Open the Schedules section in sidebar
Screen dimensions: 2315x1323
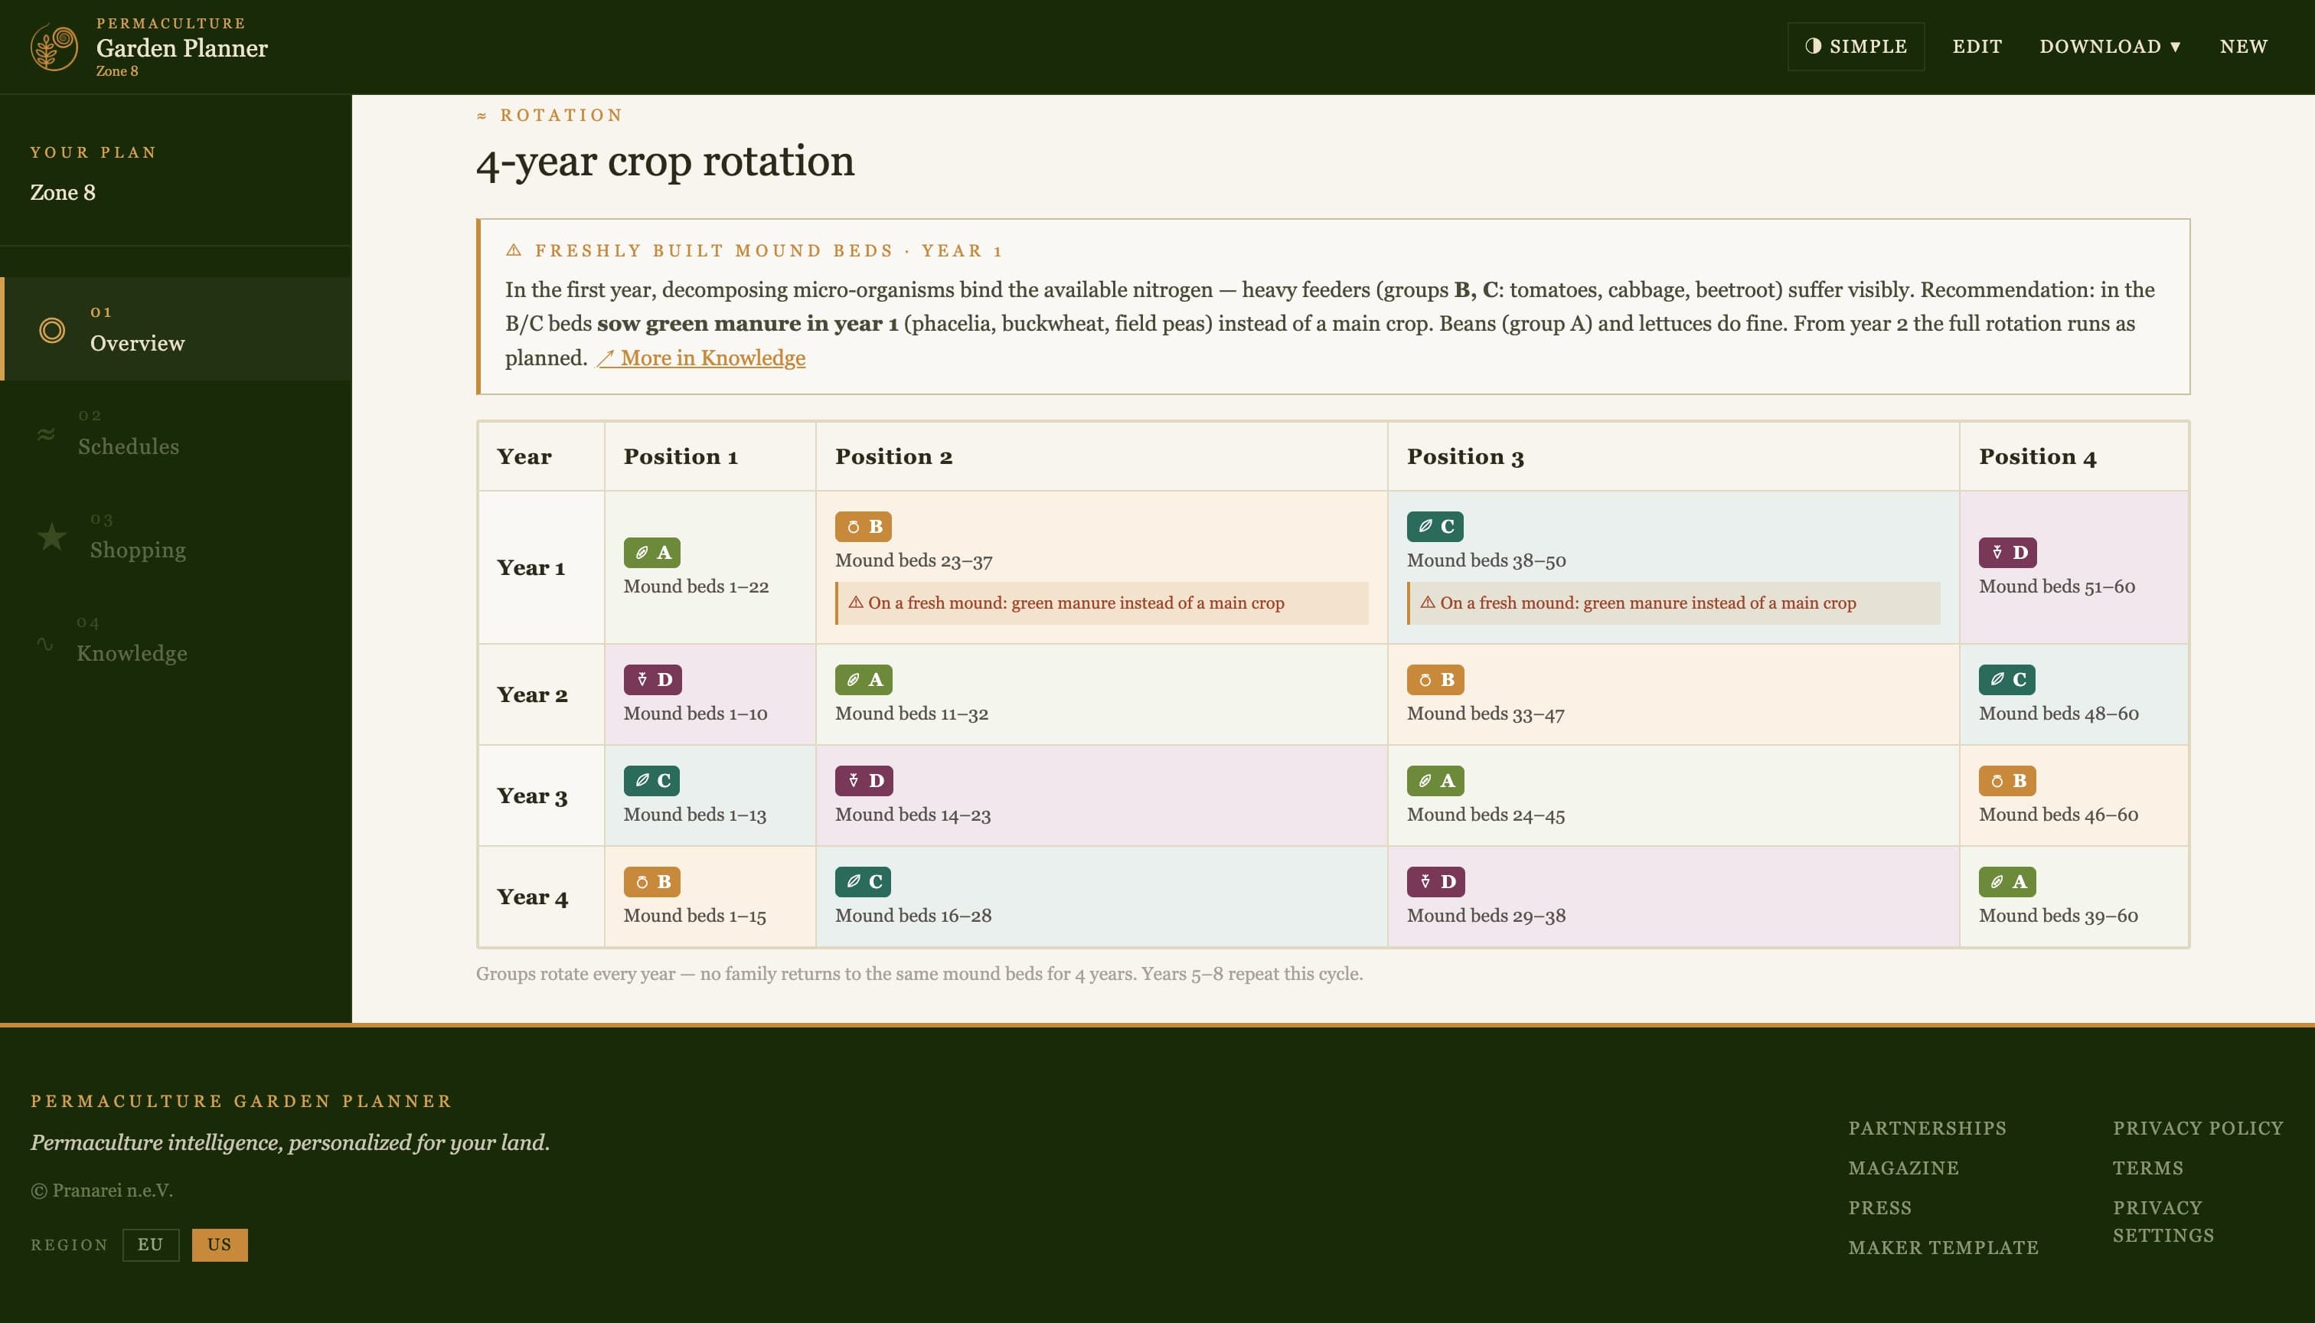pyautogui.click(x=176, y=433)
